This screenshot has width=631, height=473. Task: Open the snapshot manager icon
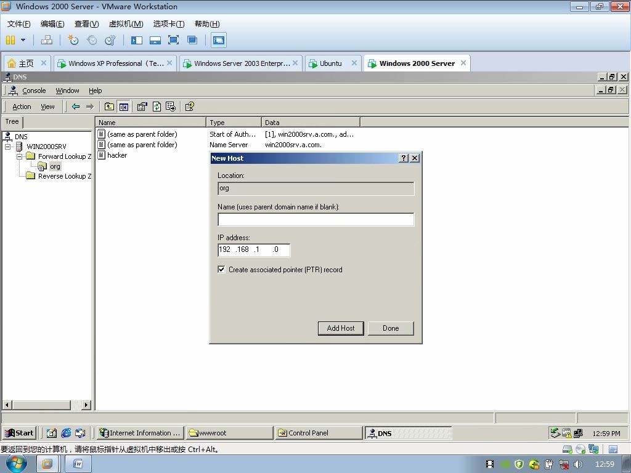click(x=110, y=40)
